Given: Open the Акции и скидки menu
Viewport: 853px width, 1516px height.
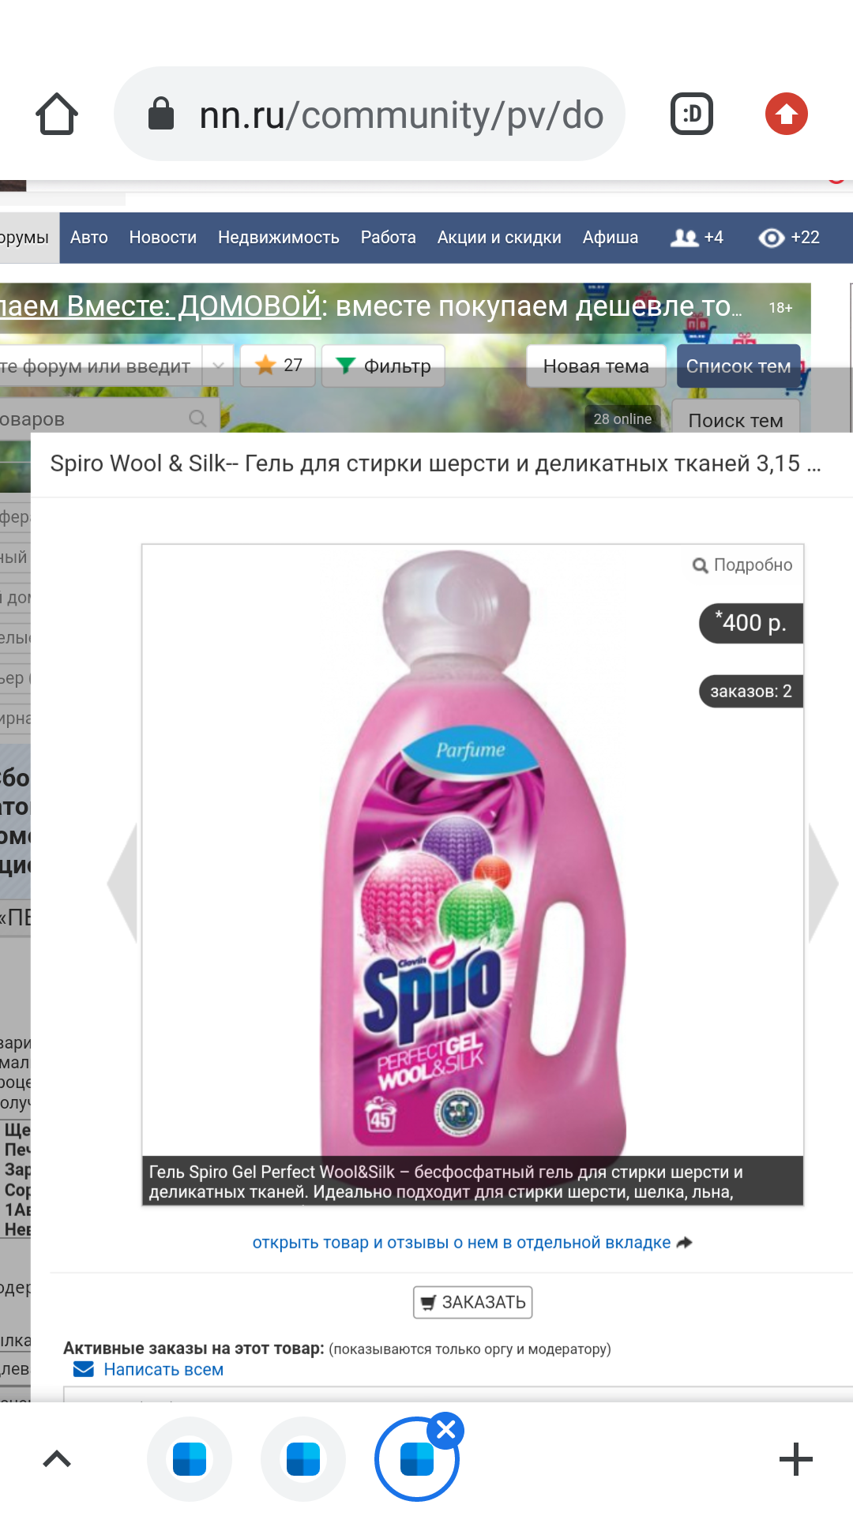Looking at the screenshot, I should pyautogui.click(x=499, y=238).
